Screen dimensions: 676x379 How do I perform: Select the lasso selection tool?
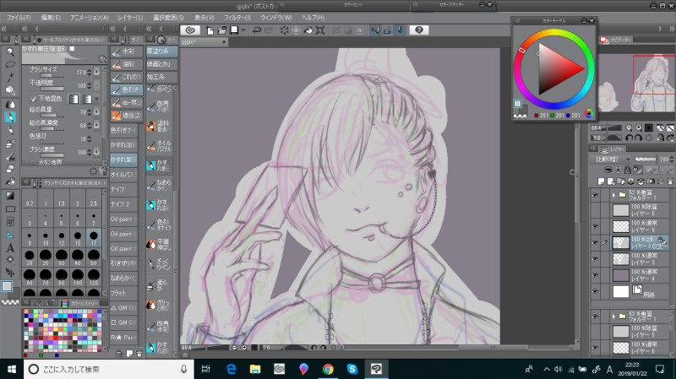(10, 65)
